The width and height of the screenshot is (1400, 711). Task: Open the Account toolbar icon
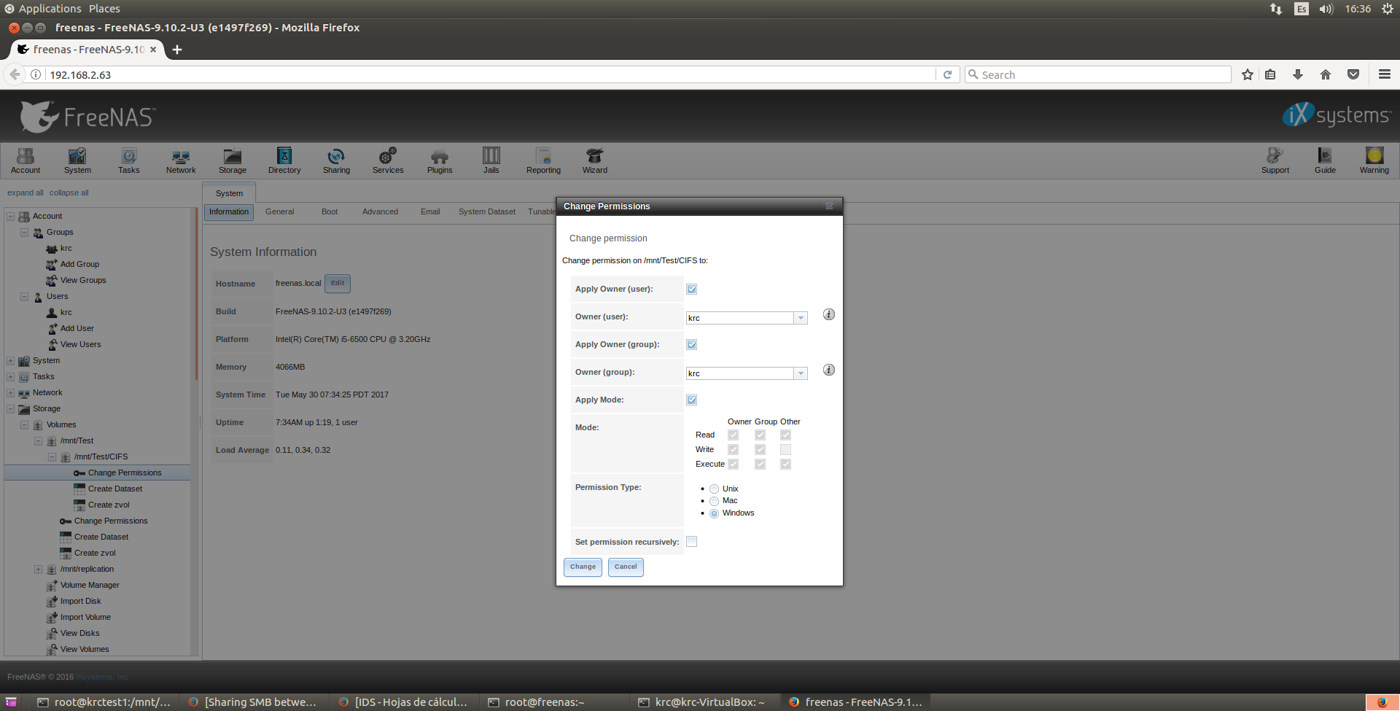click(x=26, y=160)
